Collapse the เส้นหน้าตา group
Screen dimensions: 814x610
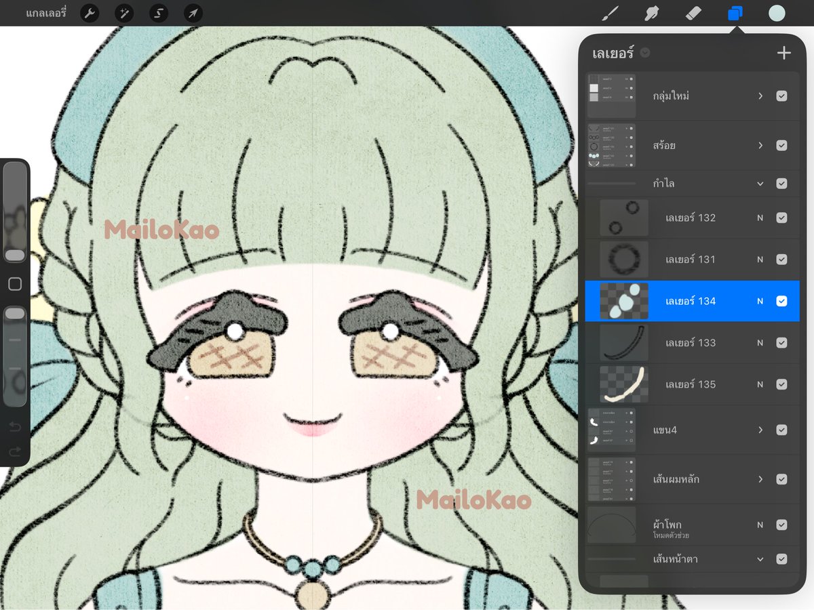[x=760, y=559]
